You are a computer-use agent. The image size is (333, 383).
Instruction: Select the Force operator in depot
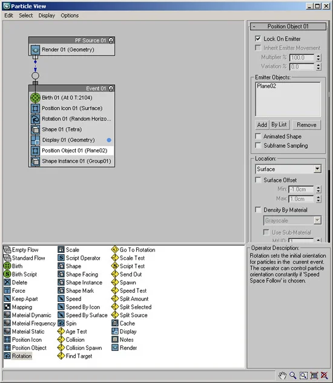click(15, 290)
